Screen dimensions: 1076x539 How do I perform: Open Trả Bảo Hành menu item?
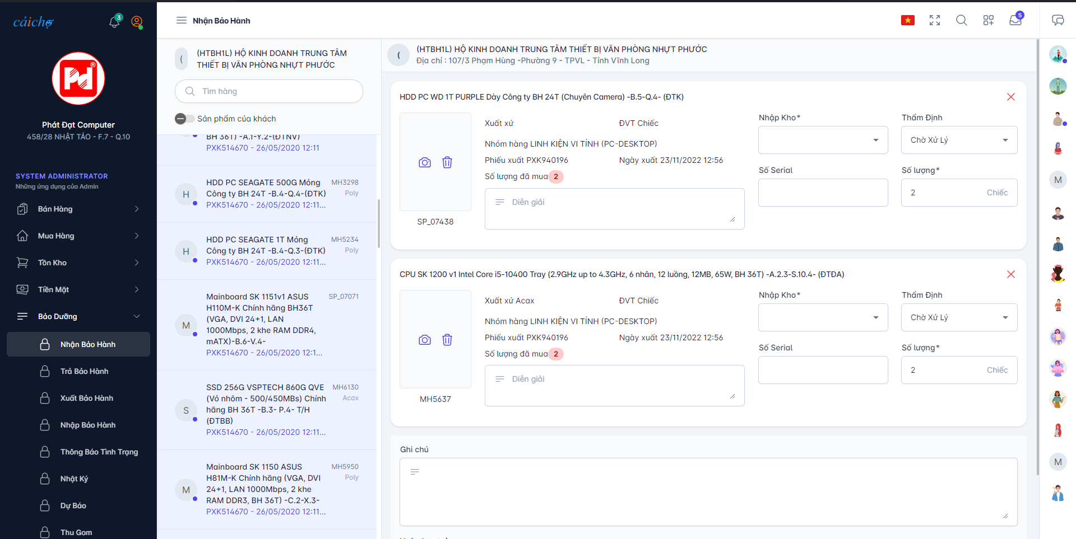pyautogui.click(x=85, y=371)
